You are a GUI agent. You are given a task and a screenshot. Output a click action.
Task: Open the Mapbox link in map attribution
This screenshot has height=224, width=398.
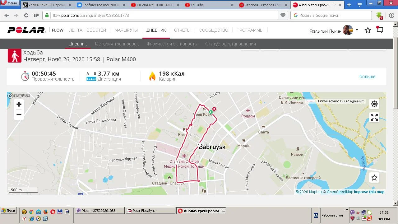(x=309, y=192)
